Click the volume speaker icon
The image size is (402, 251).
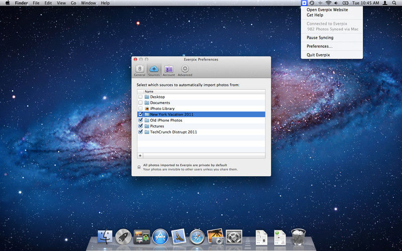[336, 3]
